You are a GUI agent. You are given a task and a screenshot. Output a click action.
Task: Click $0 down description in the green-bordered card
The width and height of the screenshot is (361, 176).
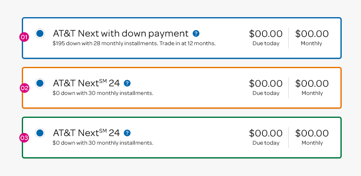pos(103,143)
